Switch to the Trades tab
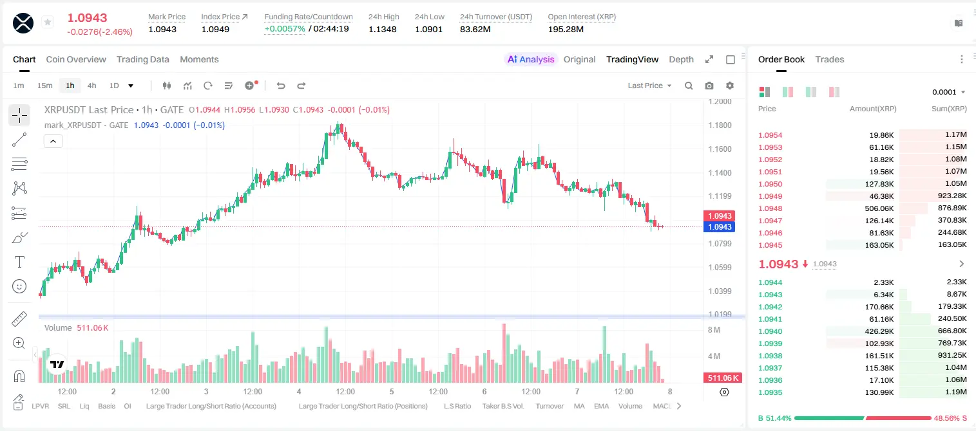 pos(830,59)
